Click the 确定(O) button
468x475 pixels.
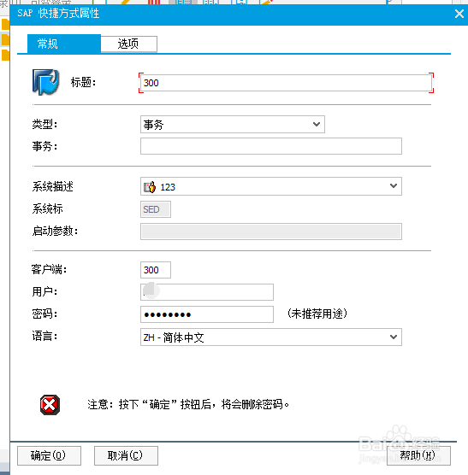(x=49, y=455)
